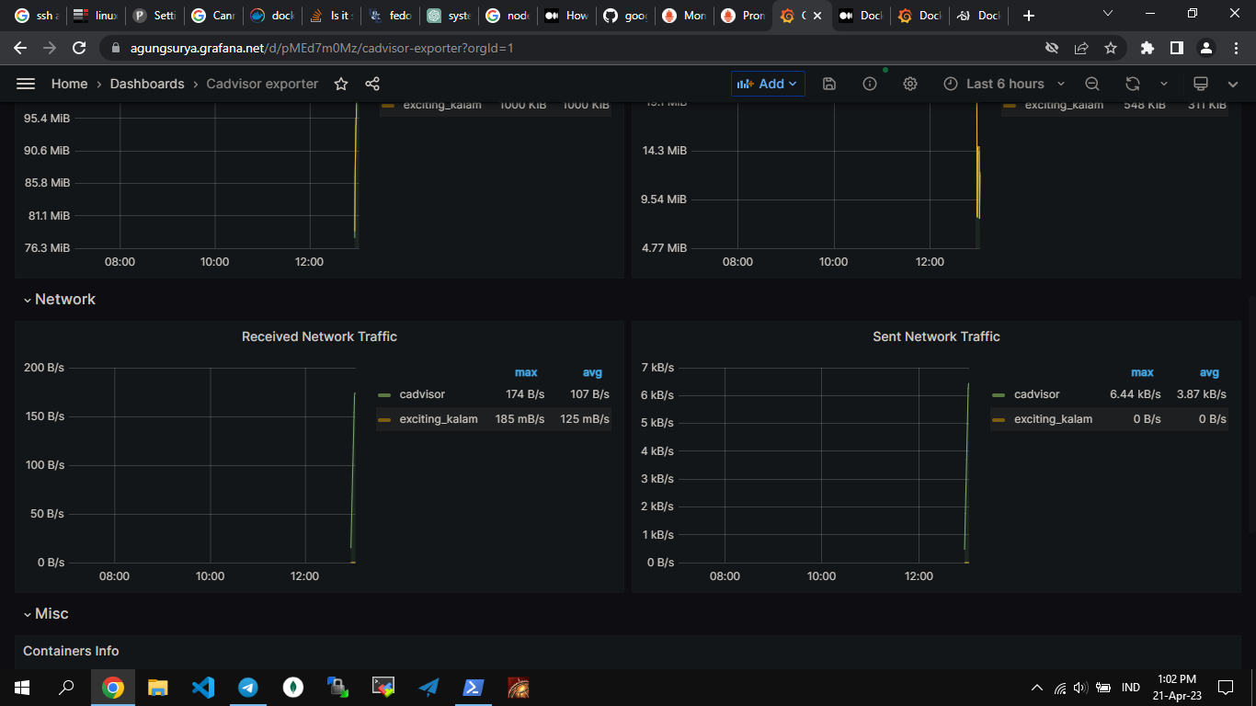
Task: Zoom out the time range
Action: click(1092, 84)
